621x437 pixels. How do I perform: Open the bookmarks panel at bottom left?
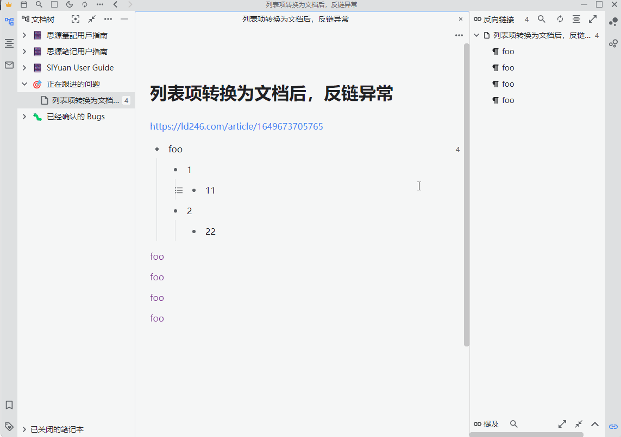click(9, 404)
